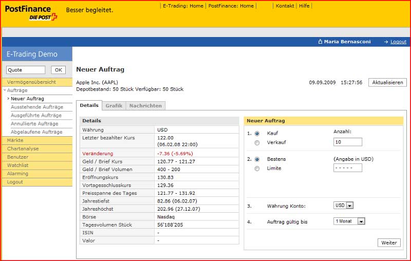Click into the Anzahl quantity field
This screenshot has width=411, height=261.
[x=348, y=142]
